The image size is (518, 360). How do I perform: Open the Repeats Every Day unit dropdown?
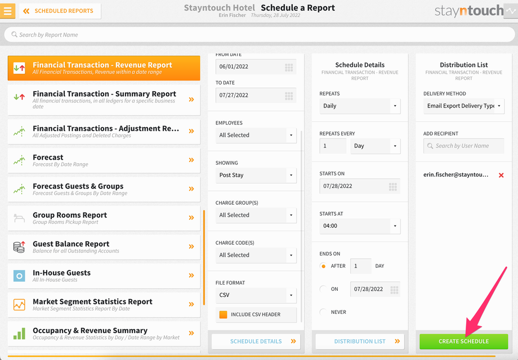tap(376, 146)
